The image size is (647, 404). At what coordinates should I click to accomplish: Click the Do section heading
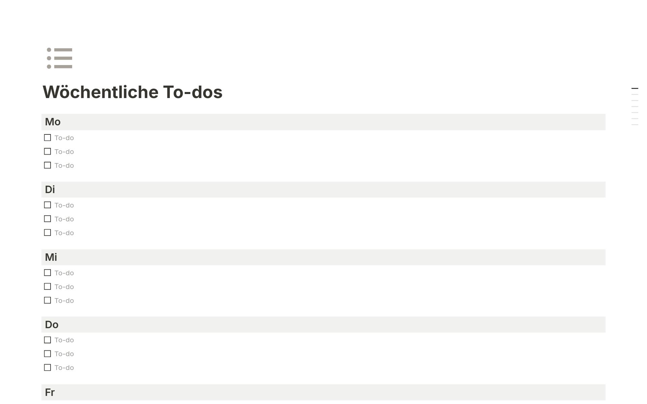click(52, 324)
